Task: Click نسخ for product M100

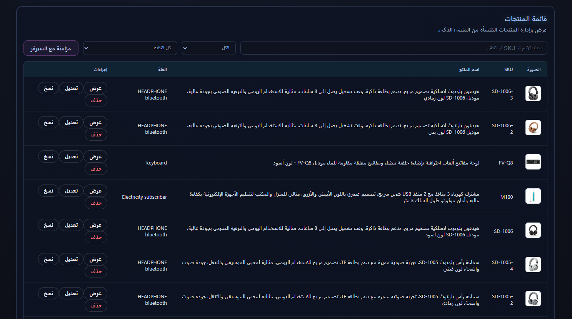Action: [x=48, y=190]
